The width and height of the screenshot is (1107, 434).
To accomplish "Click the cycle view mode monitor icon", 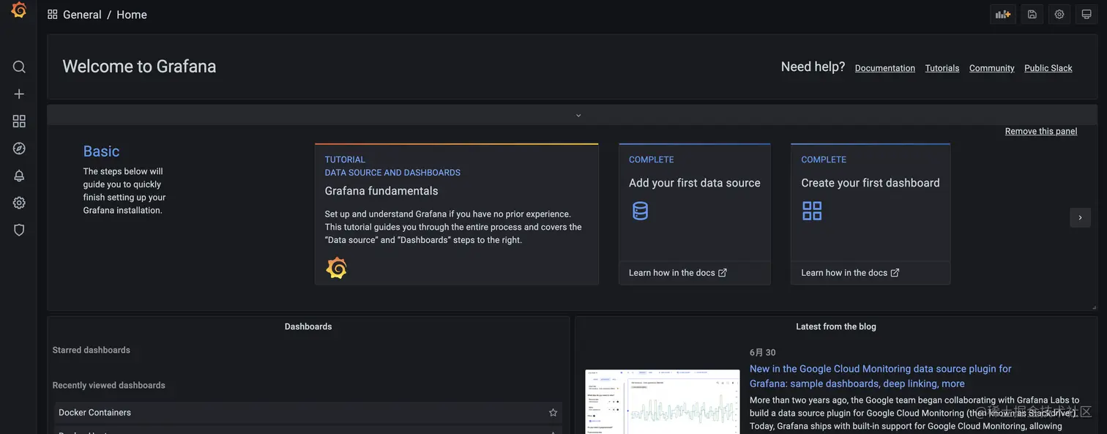I will pyautogui.click(x=1086, y=14).
